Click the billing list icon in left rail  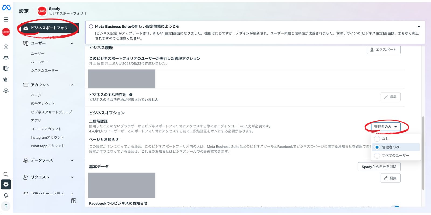tap(6, 80)
